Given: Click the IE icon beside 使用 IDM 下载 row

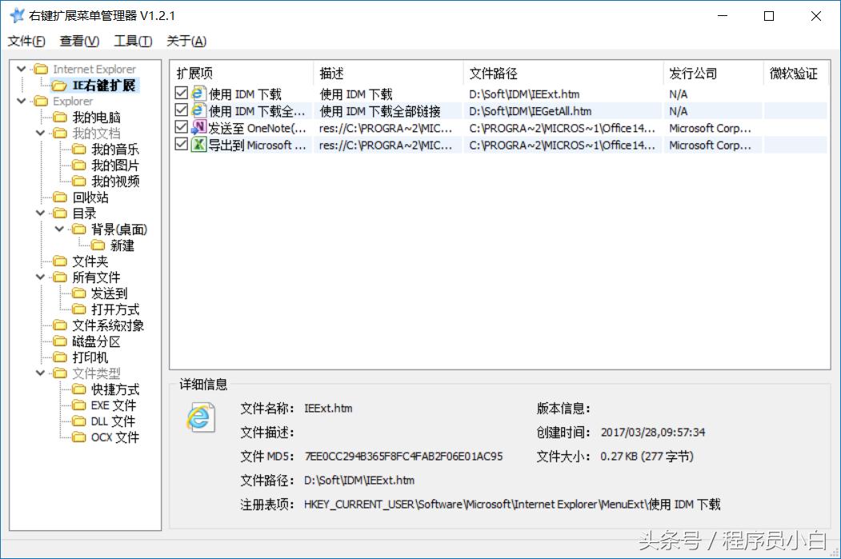Looking at the screenshot, I should pyautogui.click(x=198, y=94).
